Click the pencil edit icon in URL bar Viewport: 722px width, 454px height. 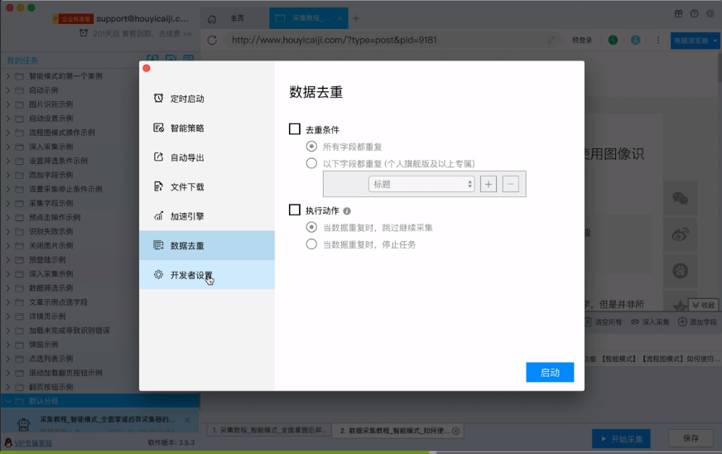[x=551, y=40]
